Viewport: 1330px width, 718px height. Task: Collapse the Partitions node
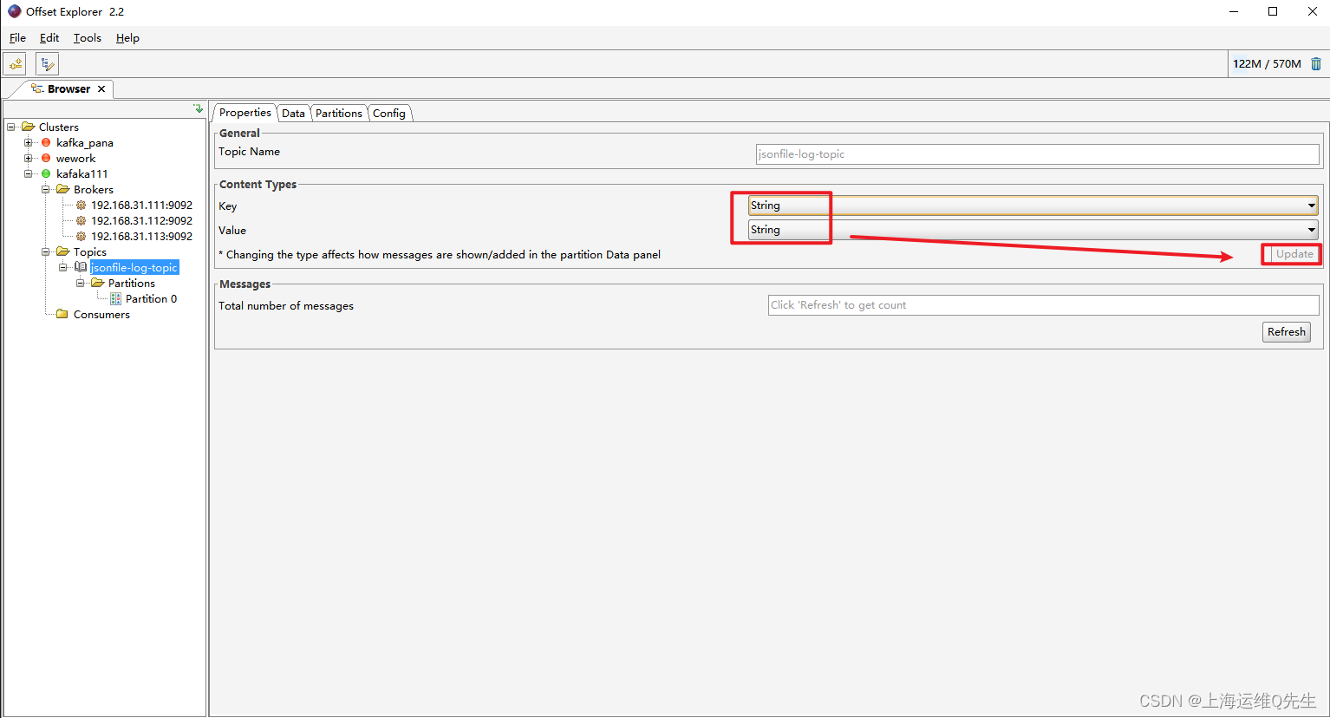tap(81, 283)
